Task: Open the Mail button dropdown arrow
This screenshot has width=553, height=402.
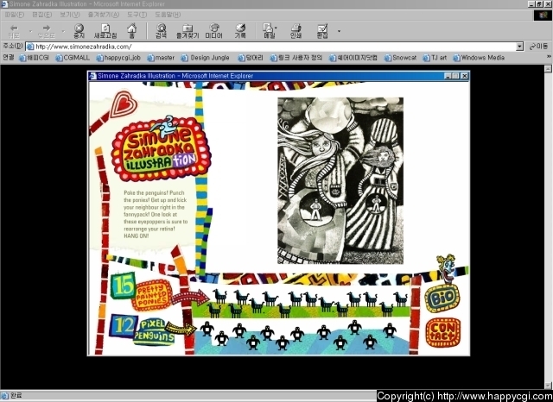Action: pos(276,28)
